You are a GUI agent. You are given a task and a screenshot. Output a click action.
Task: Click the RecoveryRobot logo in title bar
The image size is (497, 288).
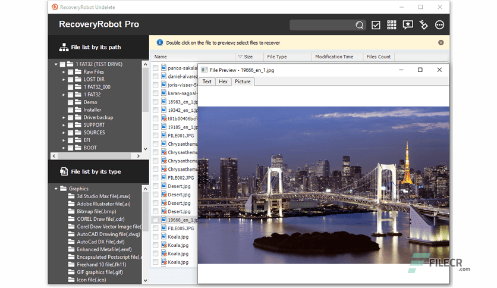tap(55, 7)
